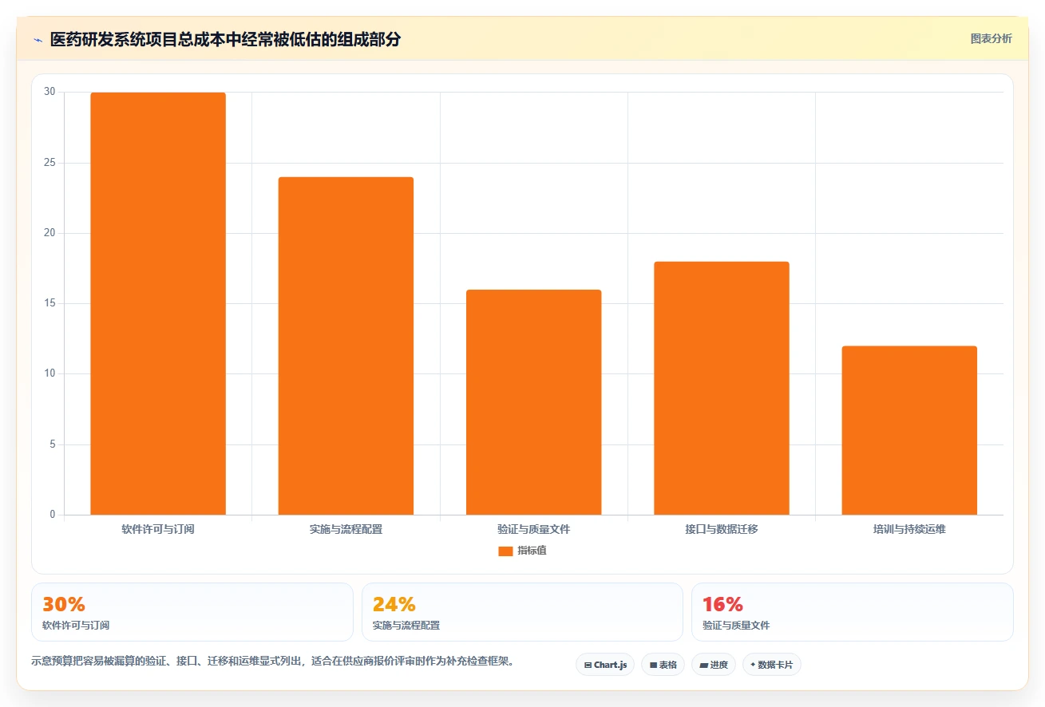This screenshot has width=1045, height=707.
Task: Click the x-axis label 培训与持续运维
Action: pyautogui.click(x=909, y=529)
